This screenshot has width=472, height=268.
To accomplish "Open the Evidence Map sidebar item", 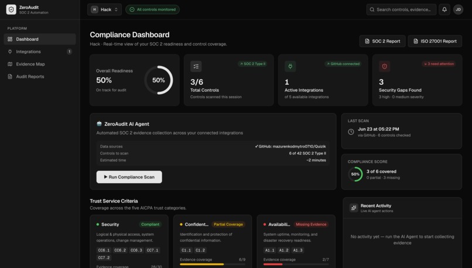I will (x=40, y=64).
